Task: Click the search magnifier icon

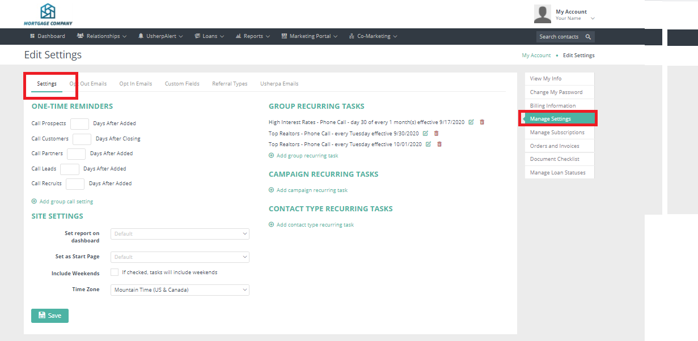Action: click(588, 37)
